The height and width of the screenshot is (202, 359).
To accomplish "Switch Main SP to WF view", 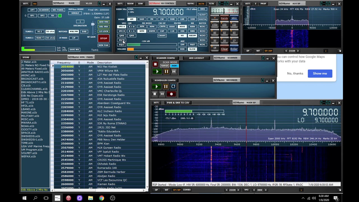I will pos(167,190).
